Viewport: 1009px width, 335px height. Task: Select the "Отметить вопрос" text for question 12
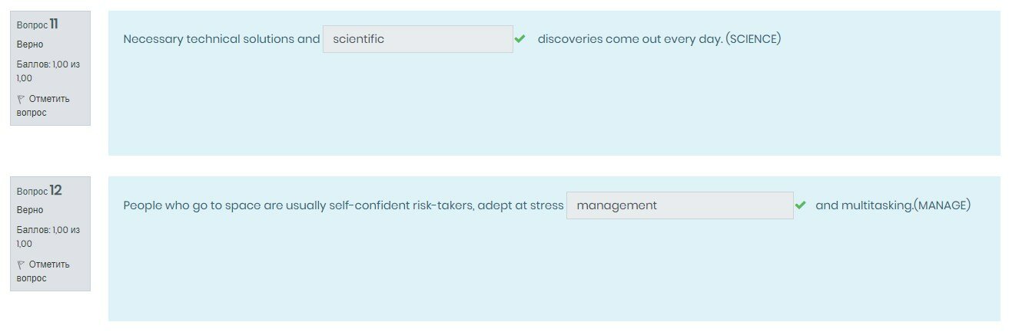tap(43, 271)
